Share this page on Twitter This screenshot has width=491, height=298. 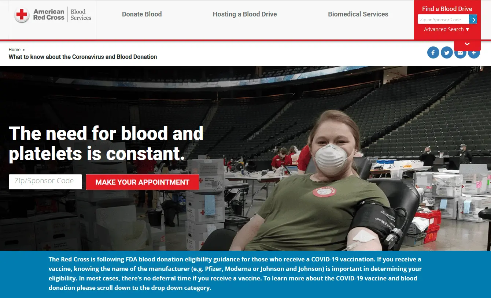coord(447,53)
